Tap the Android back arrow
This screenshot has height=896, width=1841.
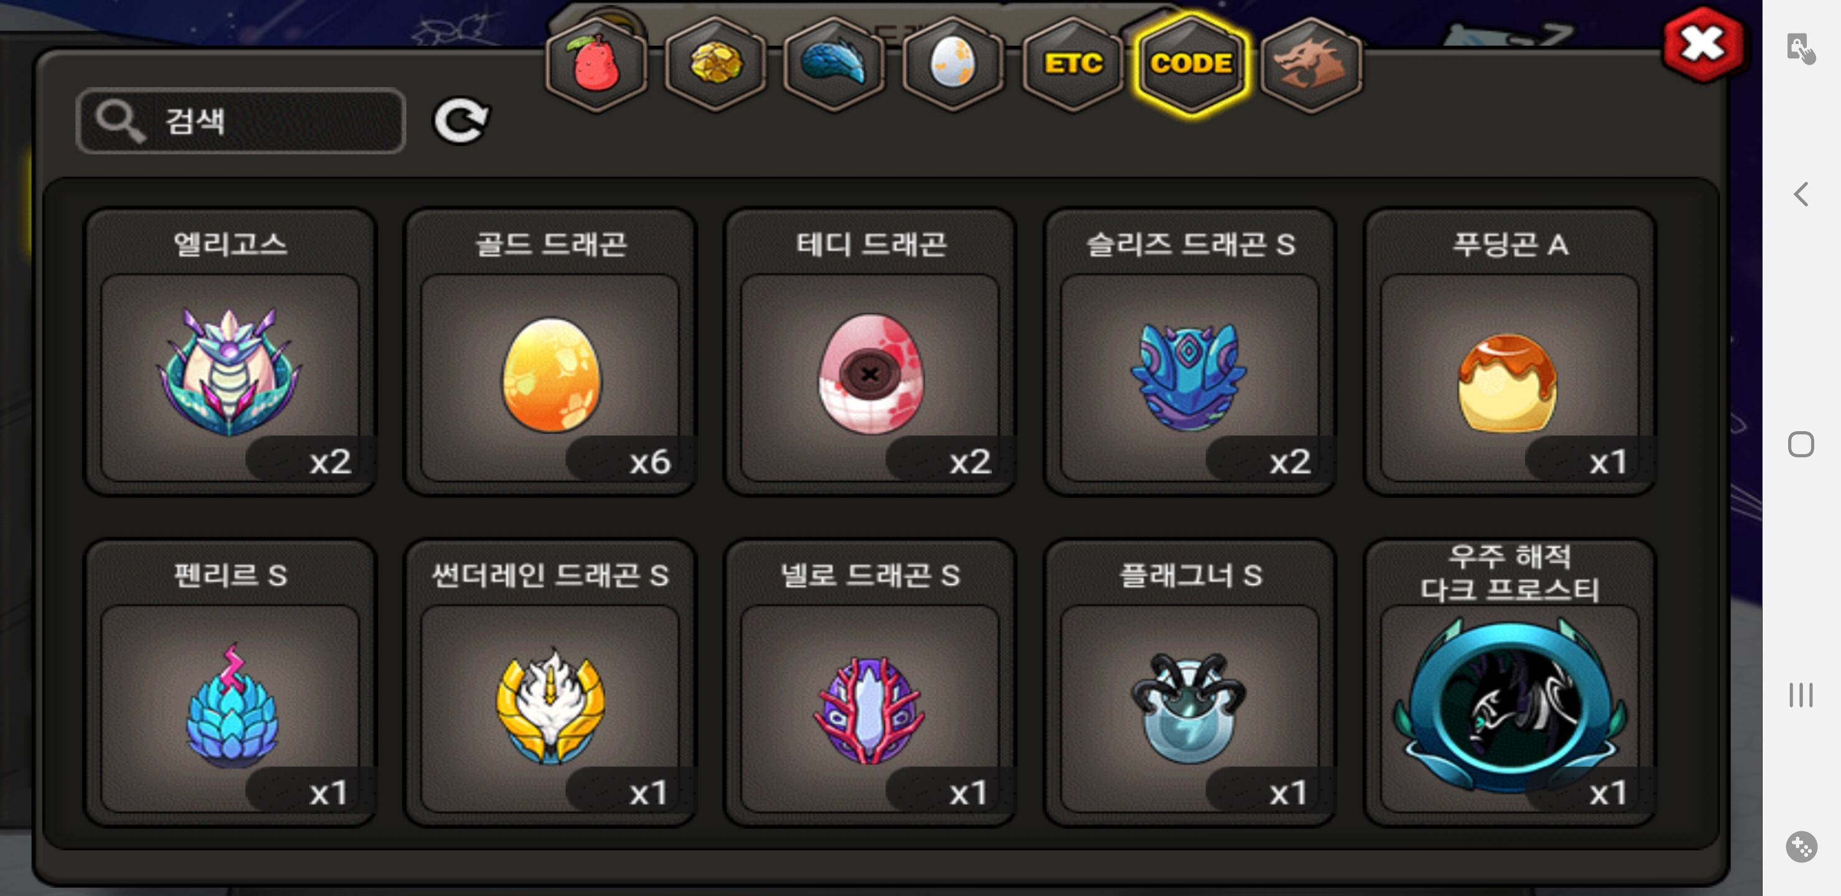pyautogui.click(x=1801, y=194)
